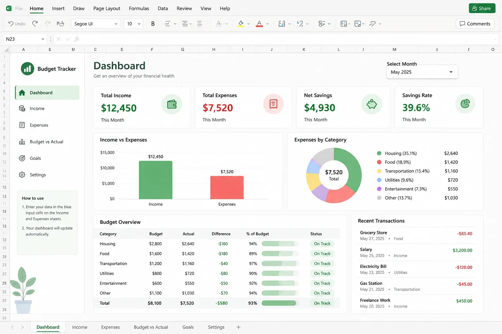Screen dimensions: 502x334
Task: Open the File menu
Action: point(19,8)
